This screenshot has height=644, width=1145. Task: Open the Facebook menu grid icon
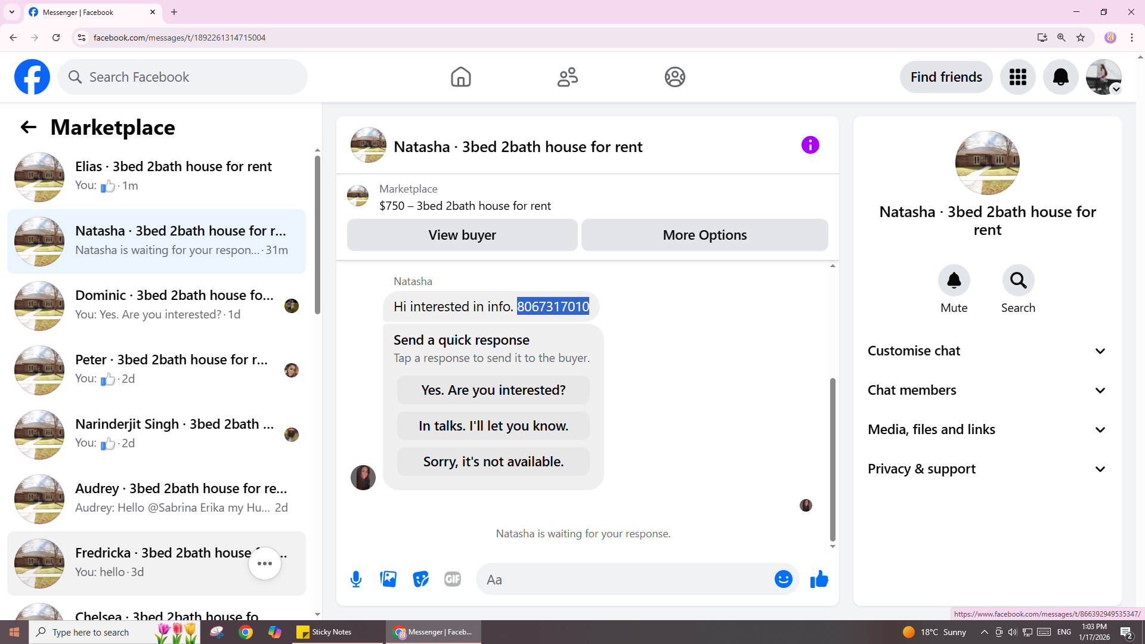point(1017,77)
